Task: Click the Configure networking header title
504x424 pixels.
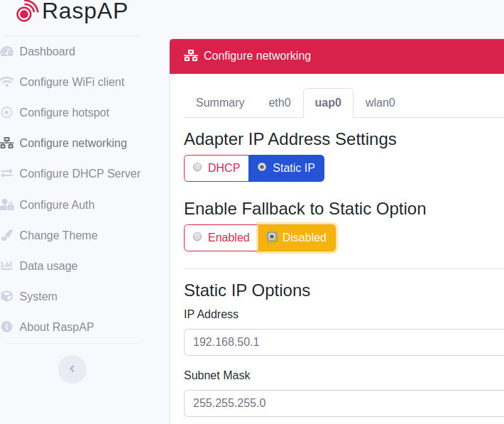Action: coord(257,56)
